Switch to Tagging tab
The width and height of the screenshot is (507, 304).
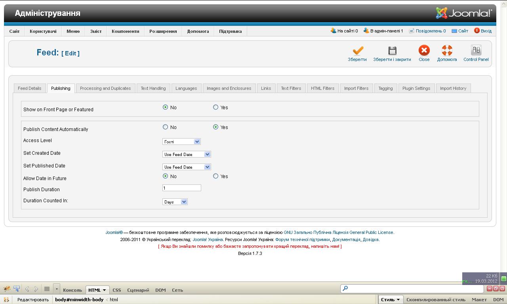tap(385, 88)
